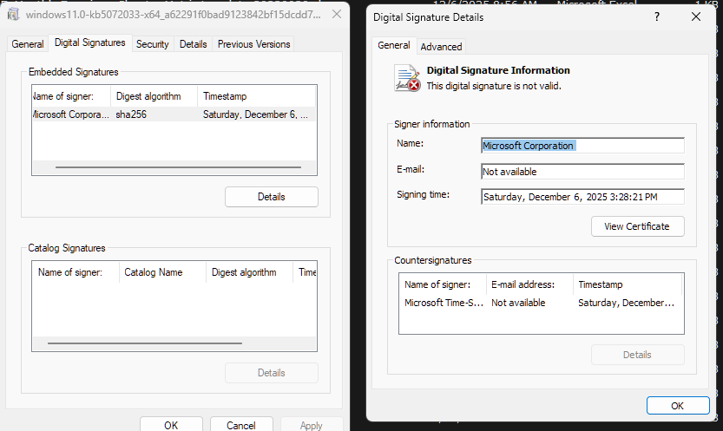
Task: Switch to the General tab in properties window
Action: (28, 44)
